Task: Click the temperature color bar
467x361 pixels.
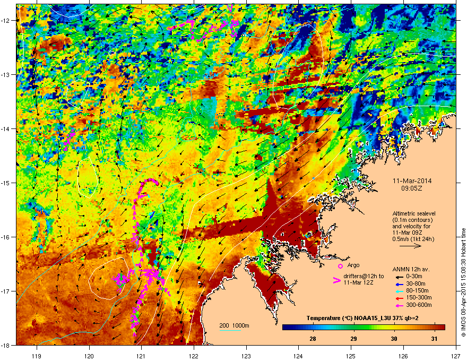Action: (364, 328)
